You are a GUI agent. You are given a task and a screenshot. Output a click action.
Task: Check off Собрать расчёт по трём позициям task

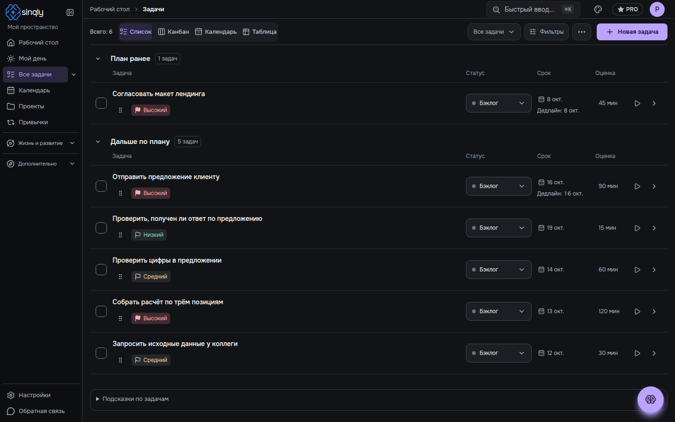click(x=101, y=311)
